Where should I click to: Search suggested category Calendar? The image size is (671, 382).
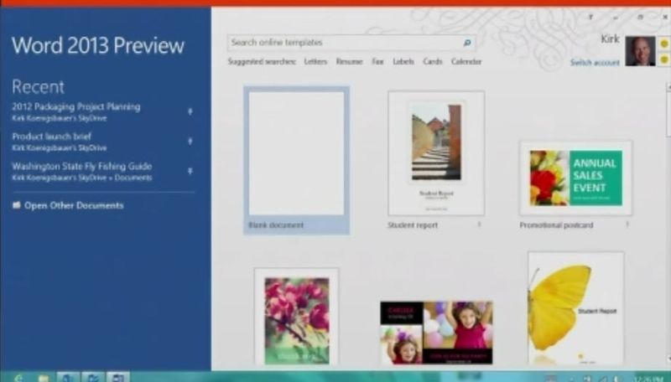click(466, 61)
